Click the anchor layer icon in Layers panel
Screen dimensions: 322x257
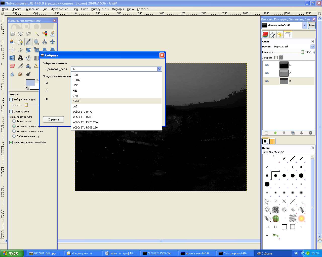pyautogui.click(x=302, y=133)
